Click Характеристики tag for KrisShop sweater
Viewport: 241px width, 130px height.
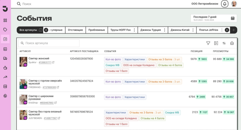[x=135, y=97]
